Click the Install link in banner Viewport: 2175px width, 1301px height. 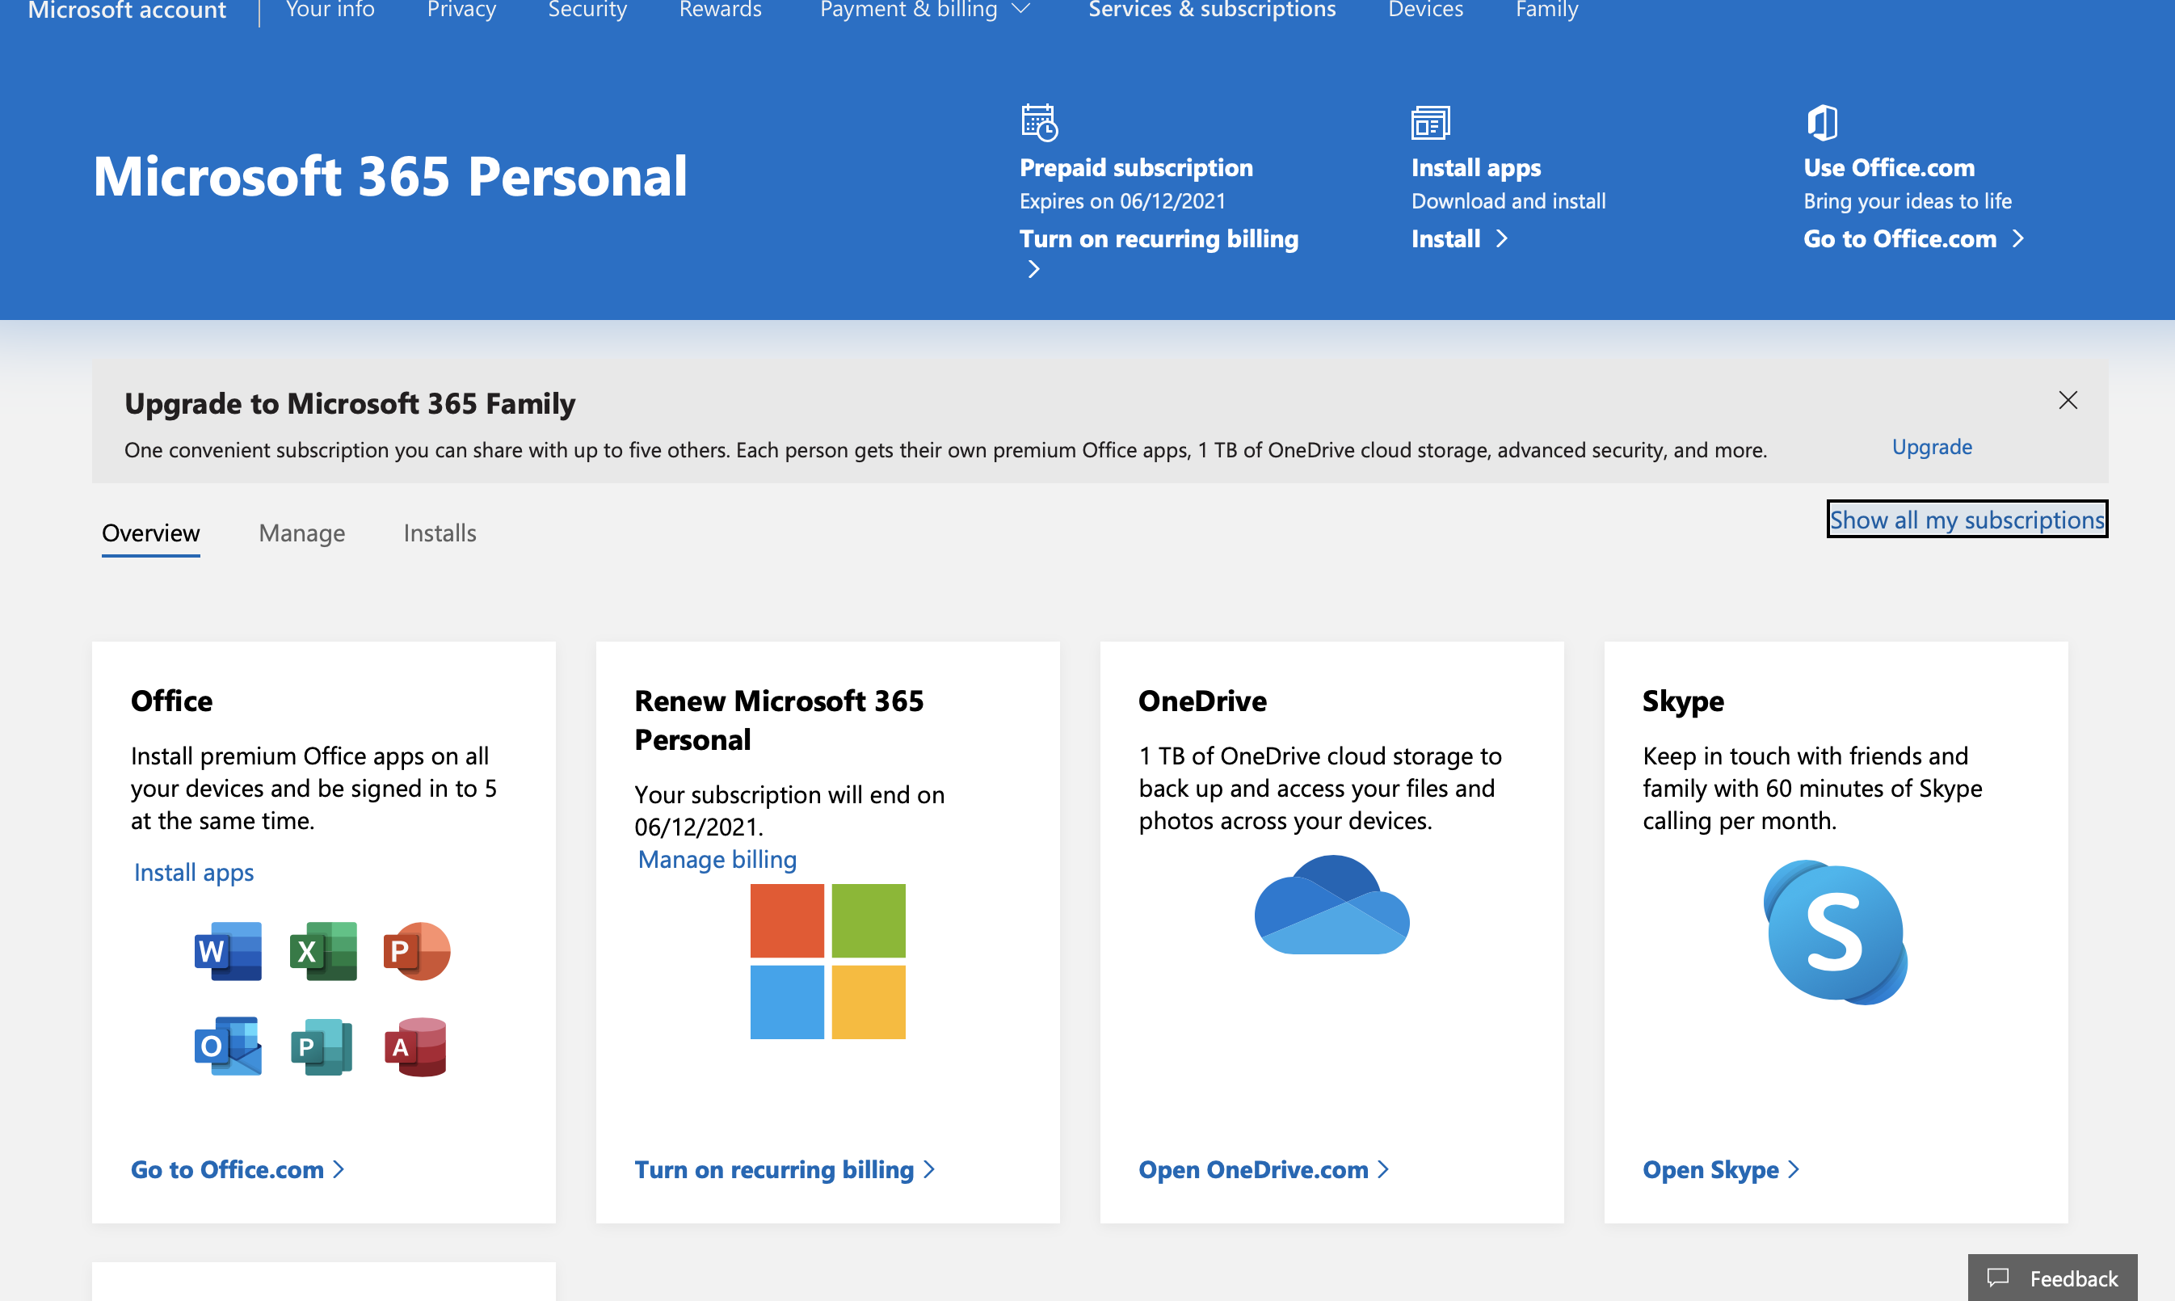click(1446, 238)
